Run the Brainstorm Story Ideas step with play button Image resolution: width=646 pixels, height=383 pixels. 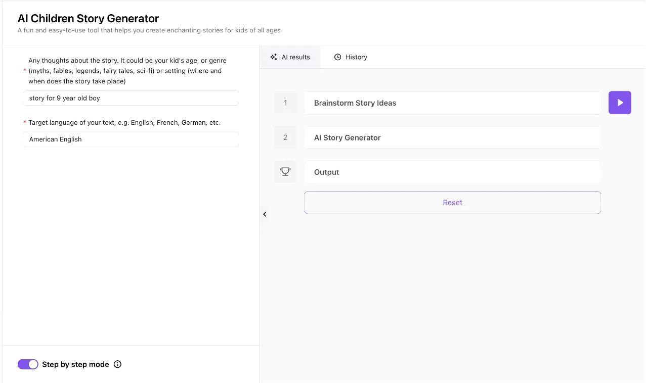click(620, 103)
